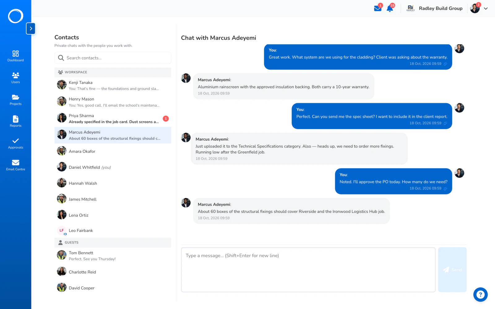Open the Email Centre section
This screenshot has width=495, height=309.
[x=15, y=165]
